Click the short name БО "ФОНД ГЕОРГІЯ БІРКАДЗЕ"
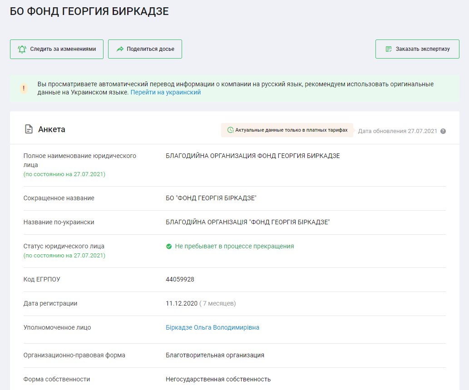Viewport: 469px width, 390px height. [212, 198]
